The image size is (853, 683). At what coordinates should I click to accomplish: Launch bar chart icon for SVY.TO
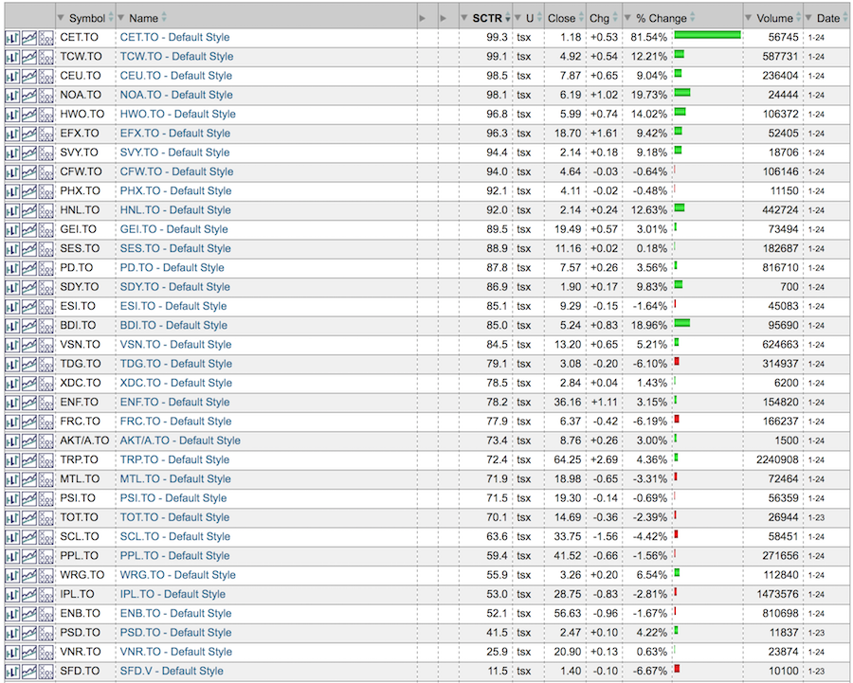pyautogui.click(x=12, y=153)
